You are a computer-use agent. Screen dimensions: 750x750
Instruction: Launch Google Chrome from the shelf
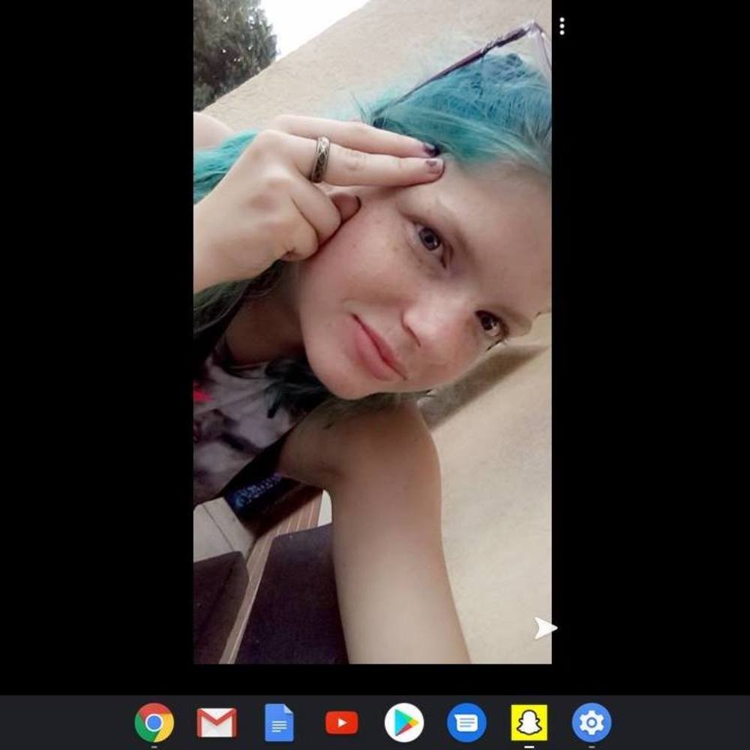(x=154, y=722)
